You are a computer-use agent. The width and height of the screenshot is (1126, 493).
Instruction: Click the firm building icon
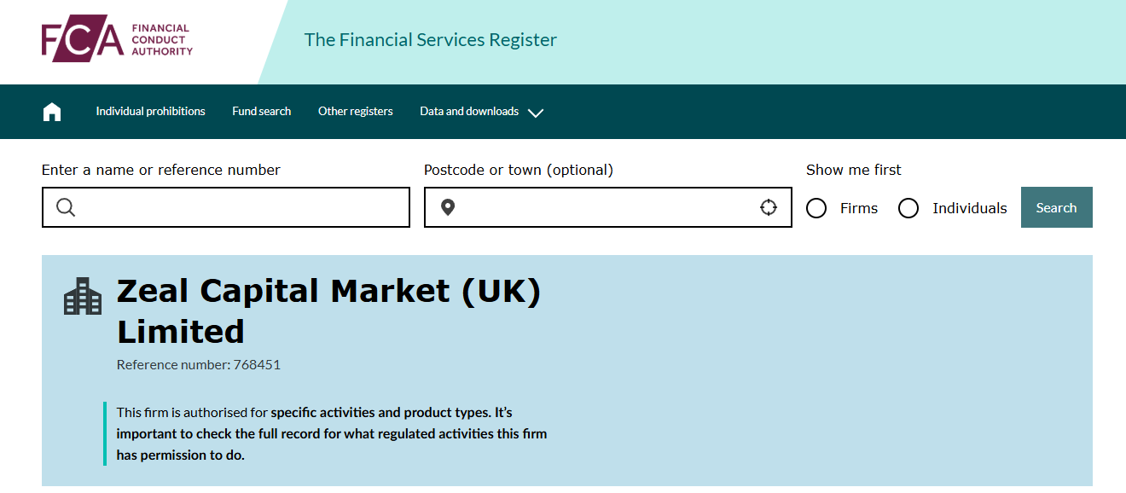click(x=83, y=296)
